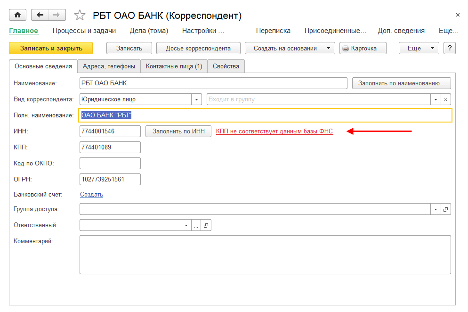Close the correspondent form
Viewport: 468px width, 312px height.
click(x=458, y=15)
